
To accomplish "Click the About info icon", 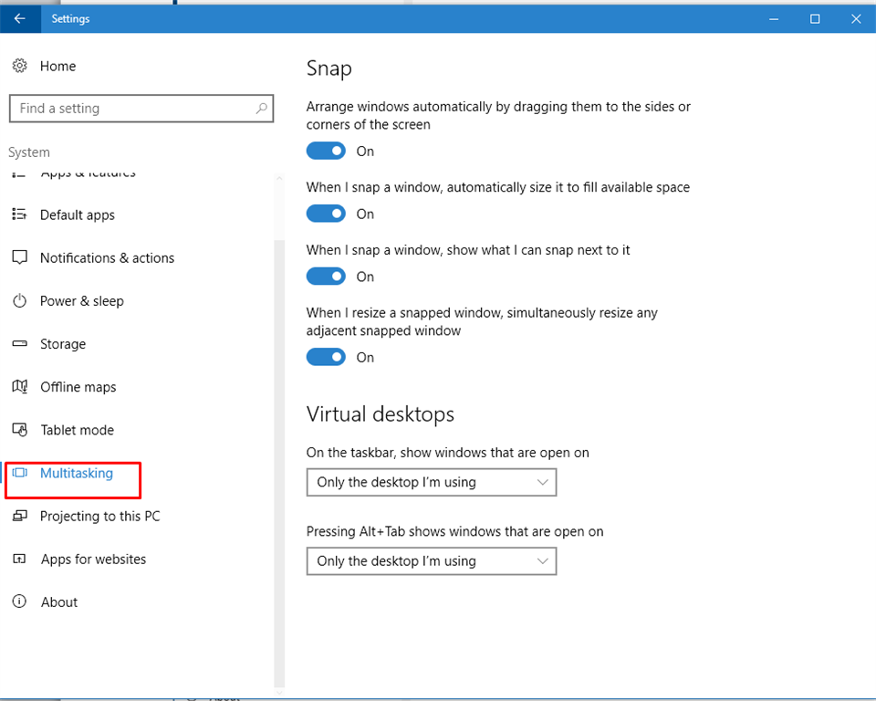I will 19,602.
